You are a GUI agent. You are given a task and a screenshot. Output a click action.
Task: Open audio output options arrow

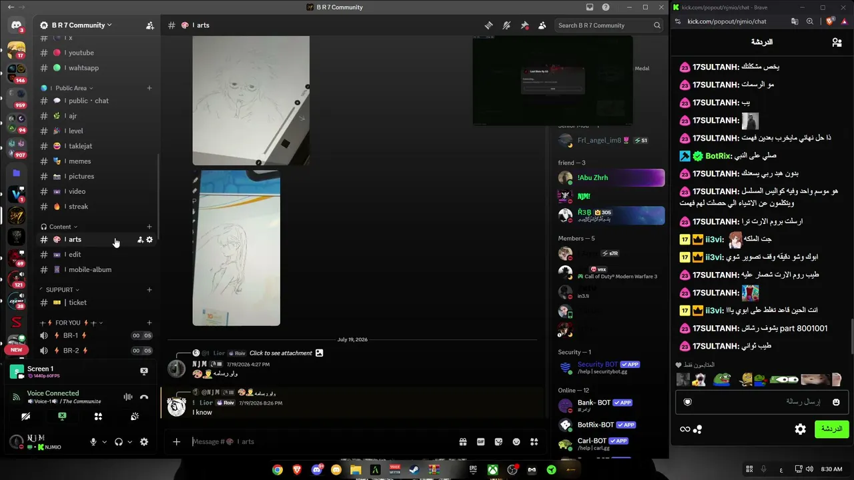pyautogui.click(x=129, y=442)
